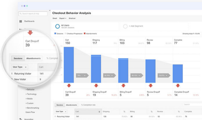Click the search magnifier icon in the sidebar
The height and width of the screenshot is (120, 202).
(x=21, y=14)
